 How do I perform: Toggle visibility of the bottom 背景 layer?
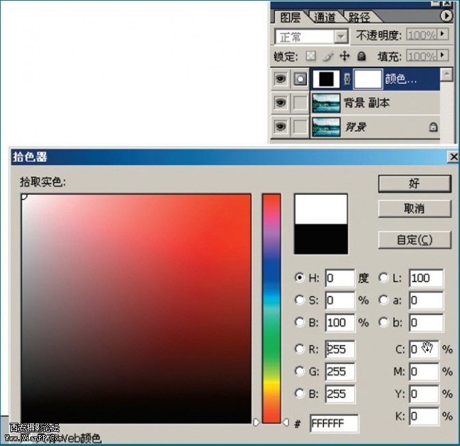(280, 127)
